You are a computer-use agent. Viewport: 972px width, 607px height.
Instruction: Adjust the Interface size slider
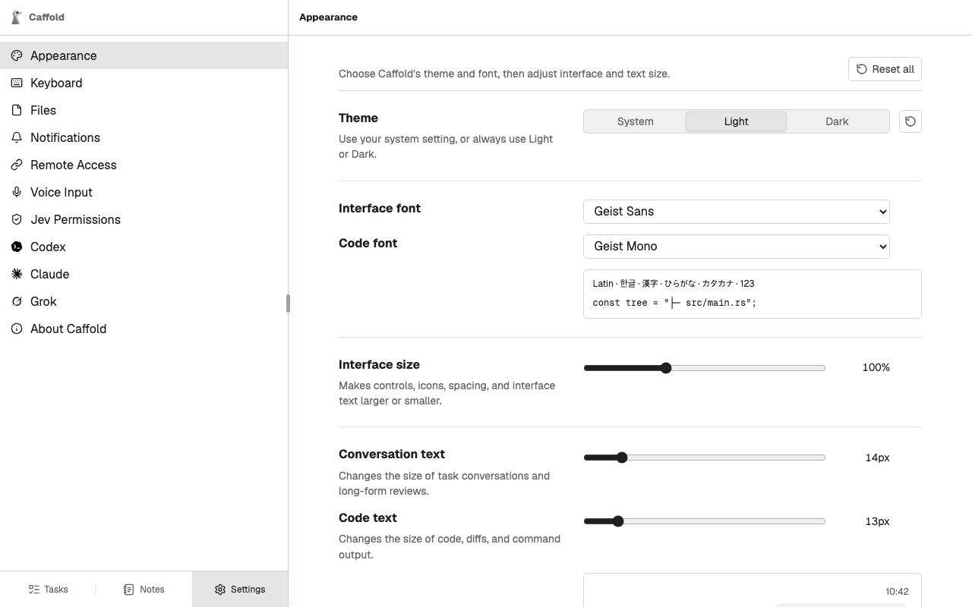pos(704,368)
